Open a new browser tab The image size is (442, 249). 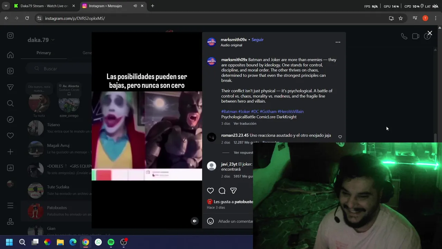coord(153,6)
